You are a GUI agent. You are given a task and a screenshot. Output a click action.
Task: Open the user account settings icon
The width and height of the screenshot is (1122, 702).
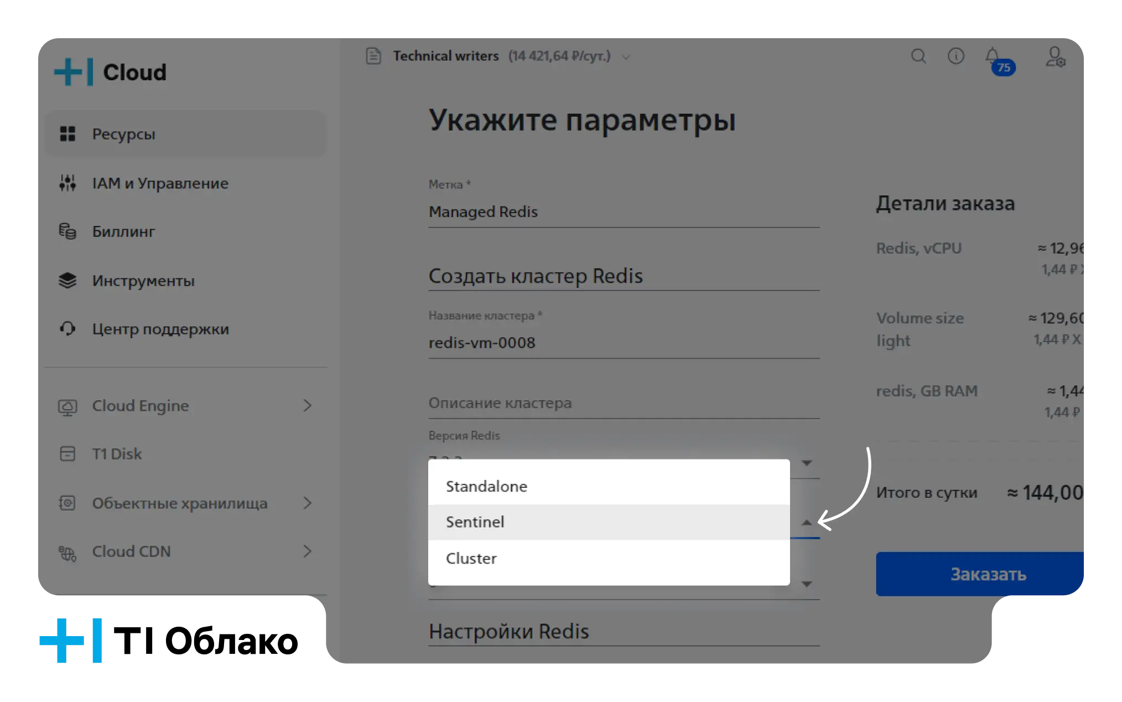click(x=1056, y=57)
